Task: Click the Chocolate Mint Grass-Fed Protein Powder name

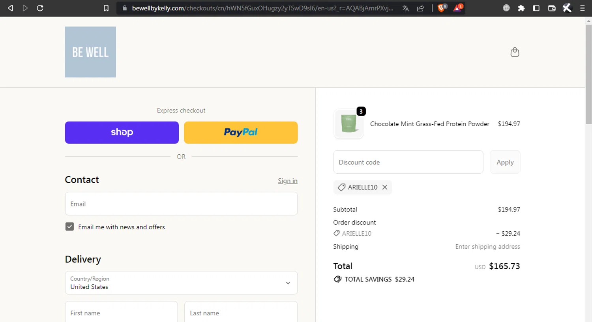Action: 430,124
